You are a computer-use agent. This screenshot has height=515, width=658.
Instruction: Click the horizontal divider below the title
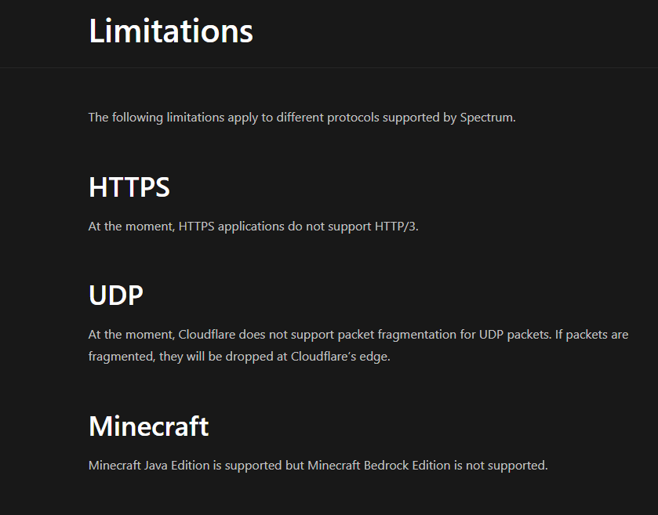click(329, 67)
